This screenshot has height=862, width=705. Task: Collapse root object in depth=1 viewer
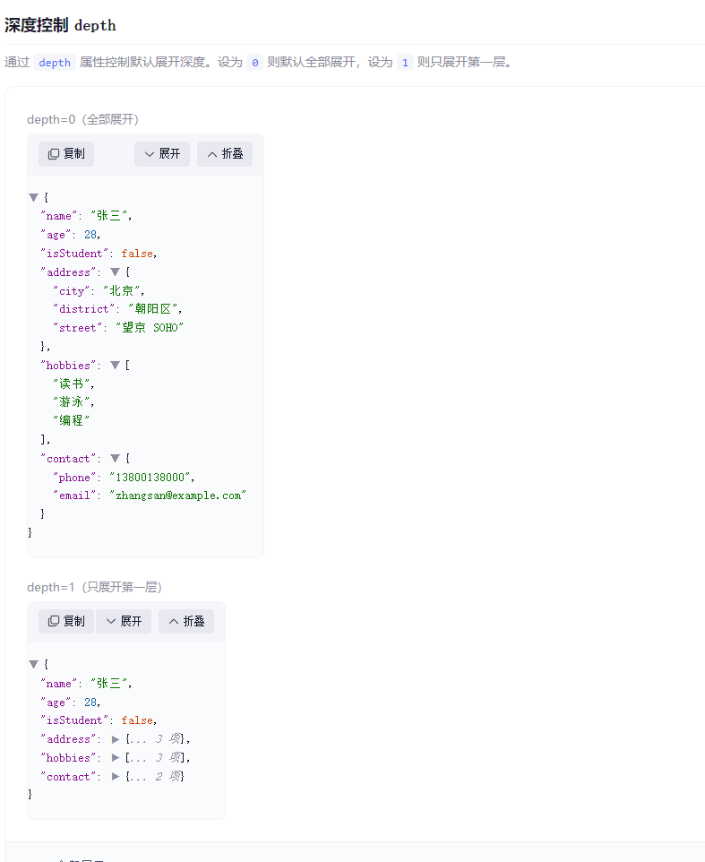coord(33,665)
